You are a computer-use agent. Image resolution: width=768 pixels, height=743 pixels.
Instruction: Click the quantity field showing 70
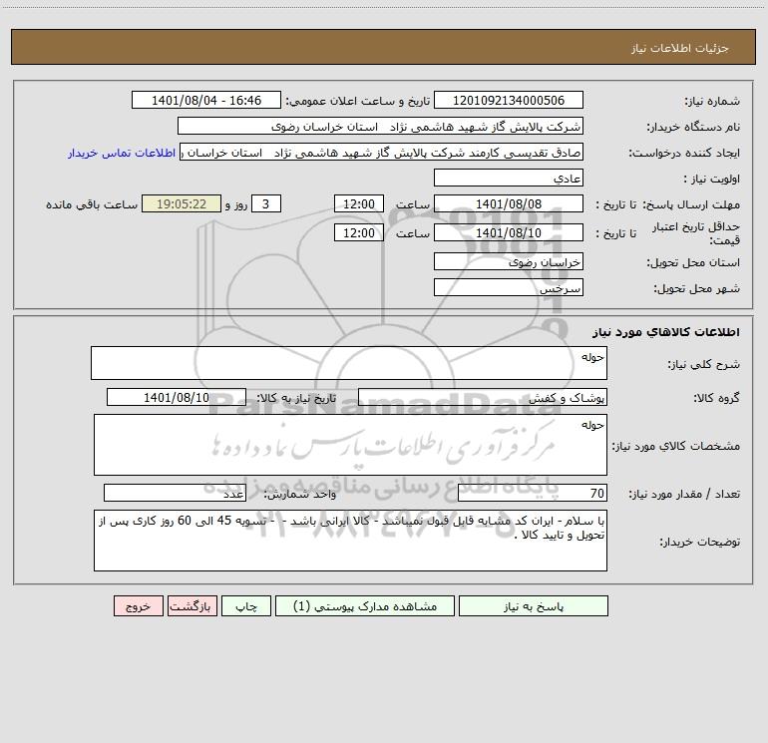point(533,493)
